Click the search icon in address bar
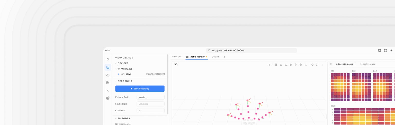This screenshot has width=395, height=125. click(209, 50)
